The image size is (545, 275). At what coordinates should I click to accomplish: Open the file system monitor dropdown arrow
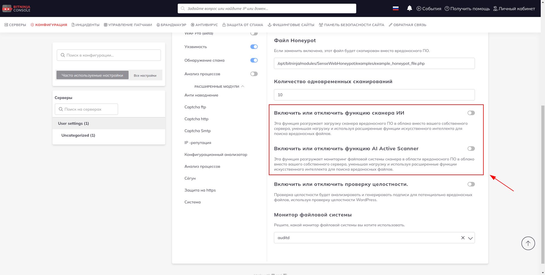point(470,238)
